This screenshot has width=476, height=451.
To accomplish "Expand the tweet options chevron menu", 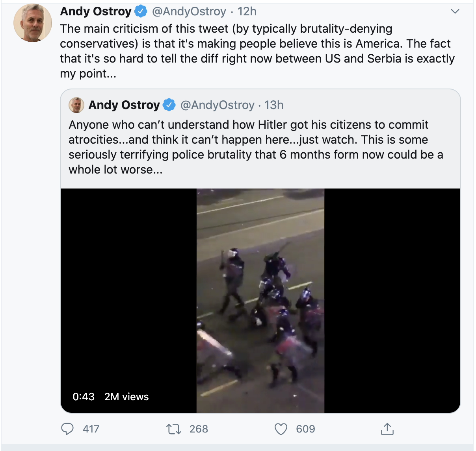I will 455,11.
